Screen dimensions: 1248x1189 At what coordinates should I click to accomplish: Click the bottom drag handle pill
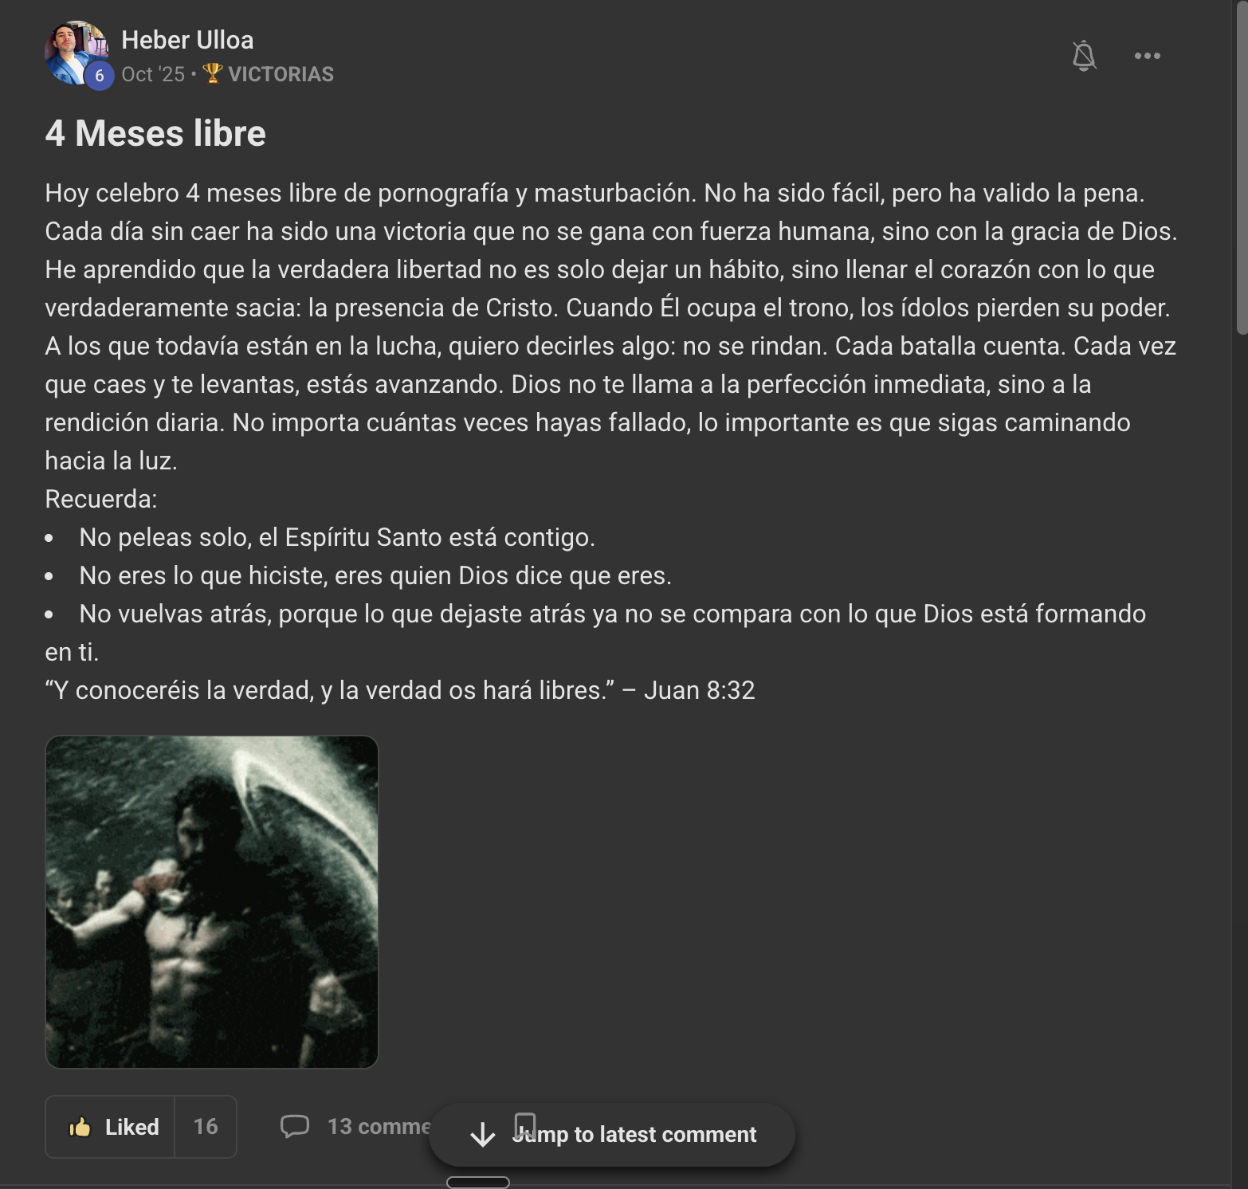click(x=478, y=1182)
